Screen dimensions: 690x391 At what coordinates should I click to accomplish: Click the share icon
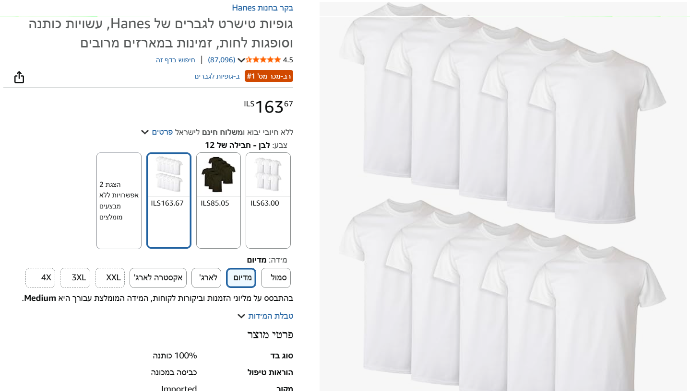(x=19, y=77)
